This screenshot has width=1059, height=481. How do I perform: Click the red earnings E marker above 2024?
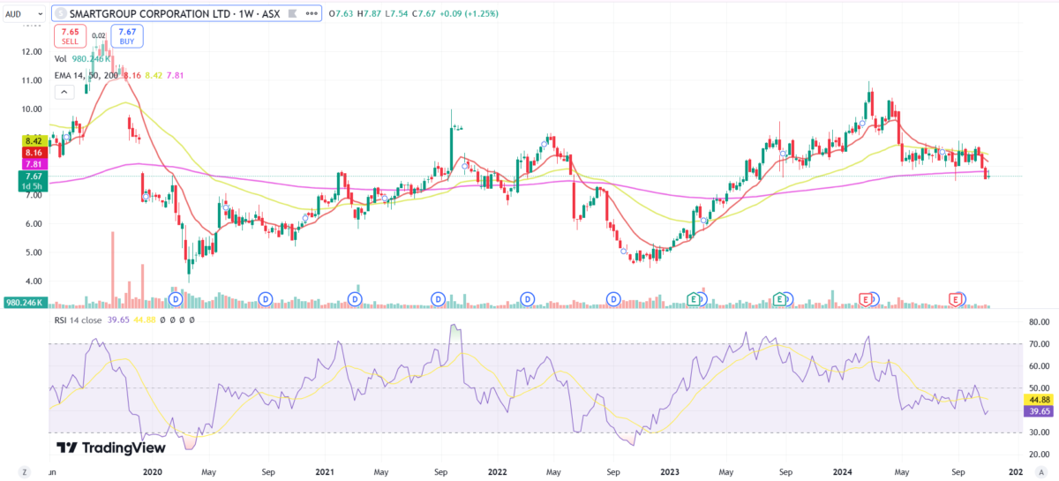(x=866, y=300)
